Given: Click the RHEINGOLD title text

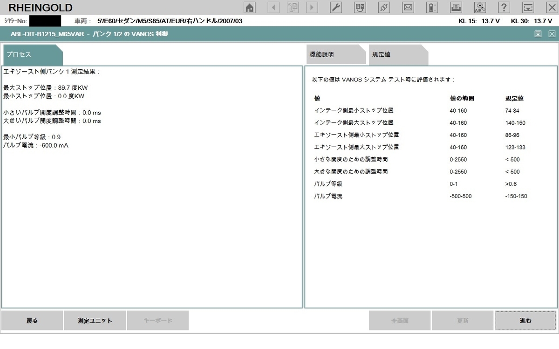Looking at the screenshot, I should [41, 7].
